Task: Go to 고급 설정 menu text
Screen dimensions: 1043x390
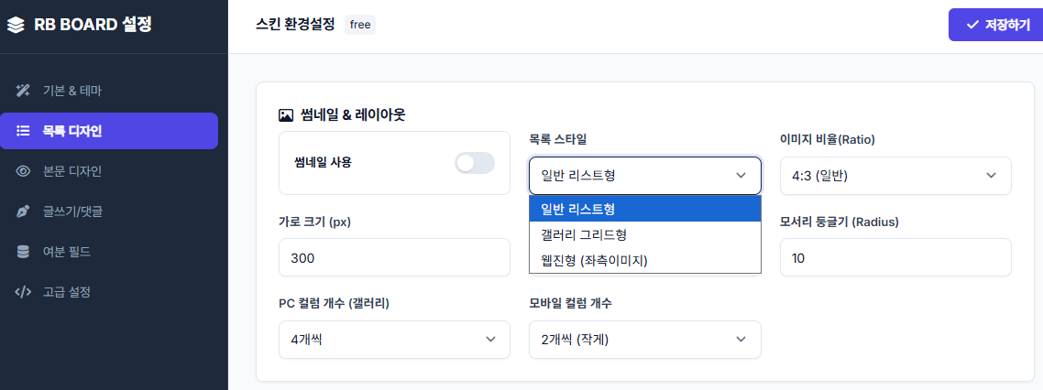Action: coord(66,292)
